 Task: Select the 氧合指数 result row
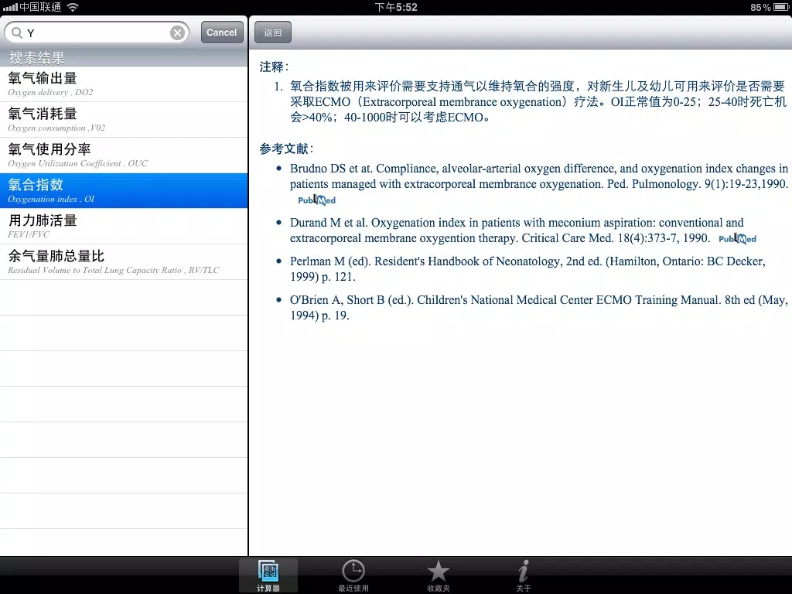(124, 190)
